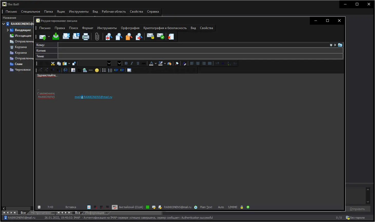Open the paste options dropdown arrow

69,63
